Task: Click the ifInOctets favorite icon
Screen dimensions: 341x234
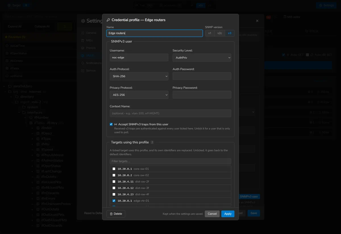Action: 7,61
